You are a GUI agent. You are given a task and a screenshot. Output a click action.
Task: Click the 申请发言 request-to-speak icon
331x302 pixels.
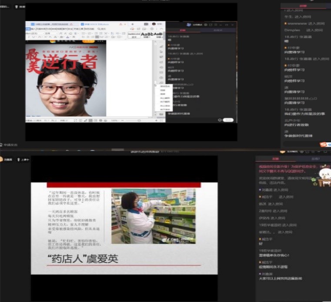(x=2, y=145)
